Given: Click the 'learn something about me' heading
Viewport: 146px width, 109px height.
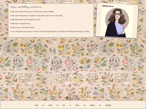Looking at the screenshot, I should [26, 7].
